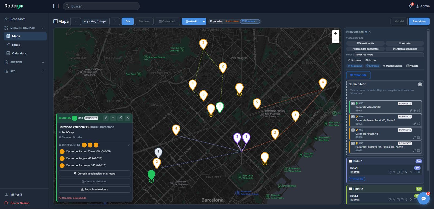Click Corregir la ubicación en el mapa

(94, 174)
